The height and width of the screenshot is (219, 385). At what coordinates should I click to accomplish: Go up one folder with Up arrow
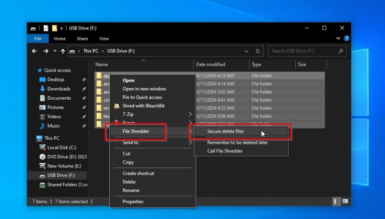[x=63, y=51]
